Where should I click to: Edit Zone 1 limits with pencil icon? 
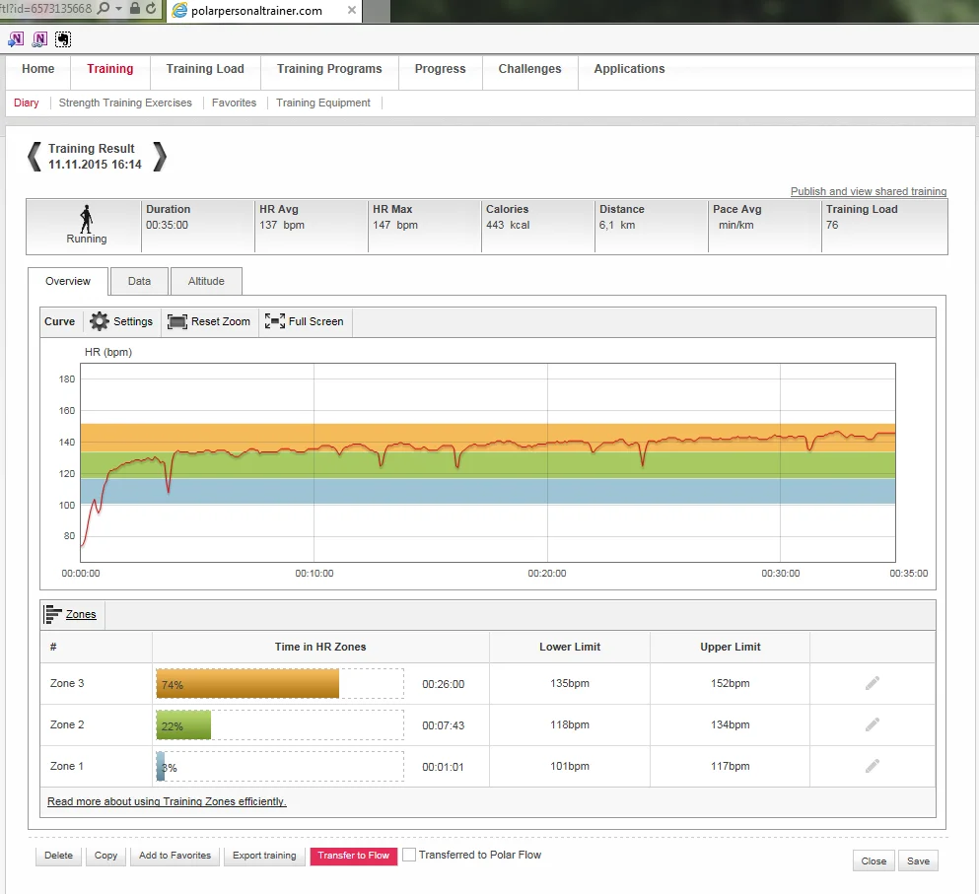tap(872, 766)
